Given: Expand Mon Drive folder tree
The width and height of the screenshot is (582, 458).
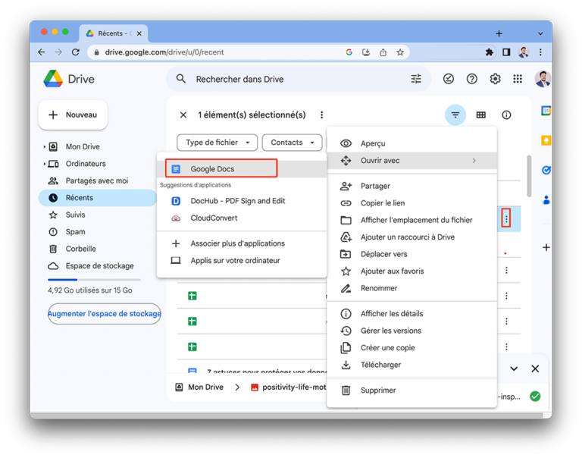Looking at the screenshot, I should point(44,147).
